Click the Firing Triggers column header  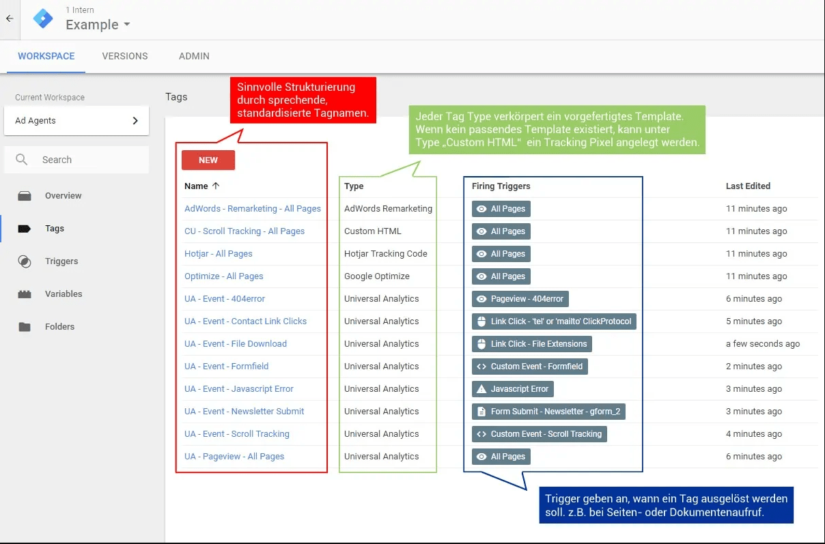point(501,186)
